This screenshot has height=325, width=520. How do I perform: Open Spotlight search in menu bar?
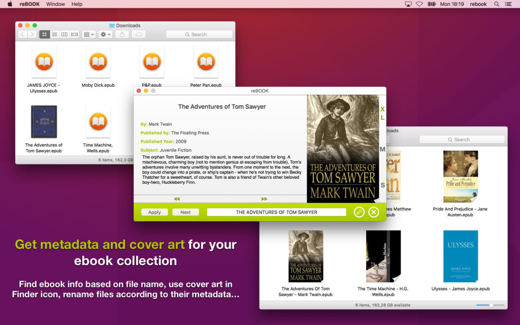(497, 4)
